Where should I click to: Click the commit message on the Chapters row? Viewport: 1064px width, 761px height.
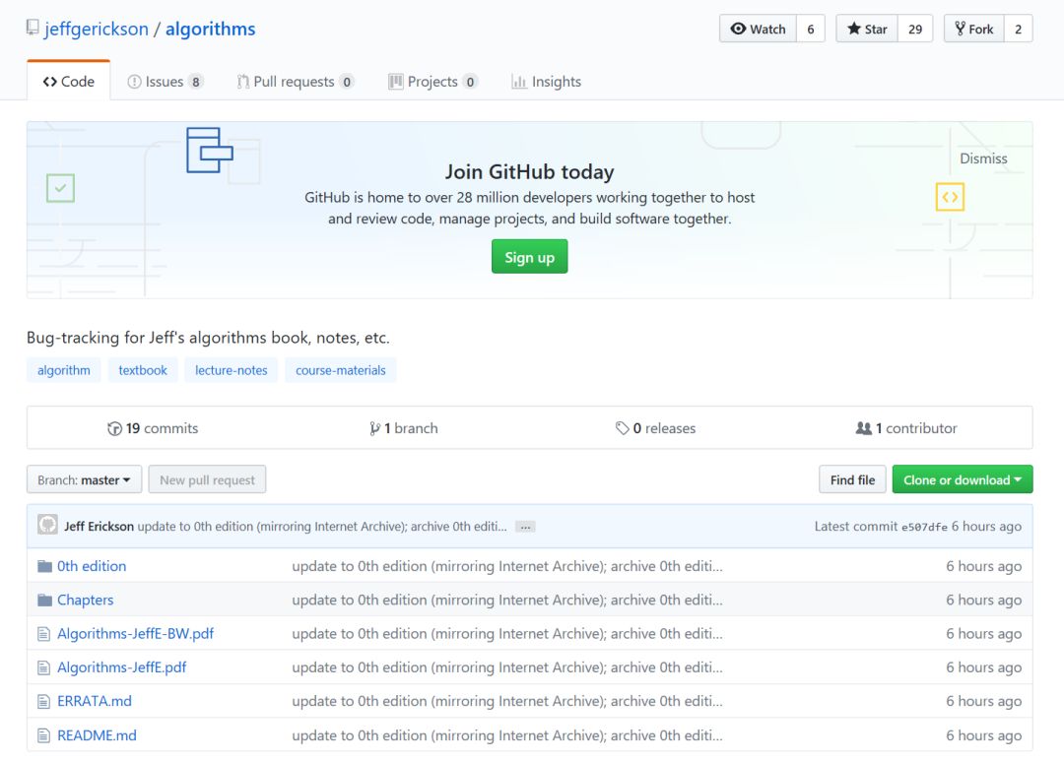click(507, 600)
